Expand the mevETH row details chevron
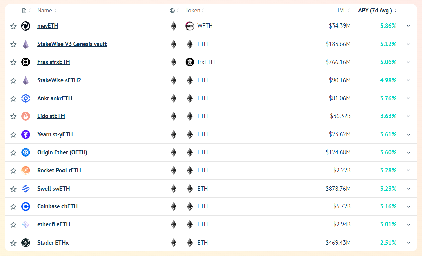 coord(409,26)
